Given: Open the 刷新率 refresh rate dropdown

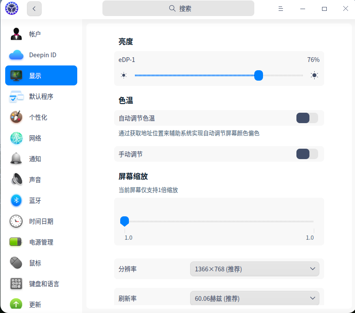Looking at the screenshot, I should coord(254,298).
